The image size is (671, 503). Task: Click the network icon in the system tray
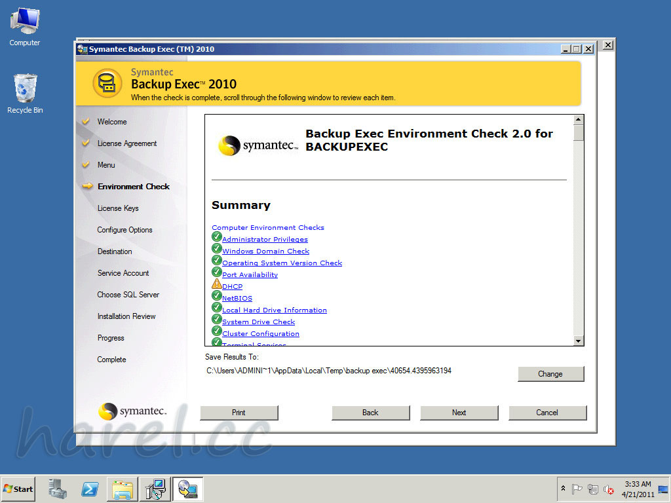click(592, 489)
